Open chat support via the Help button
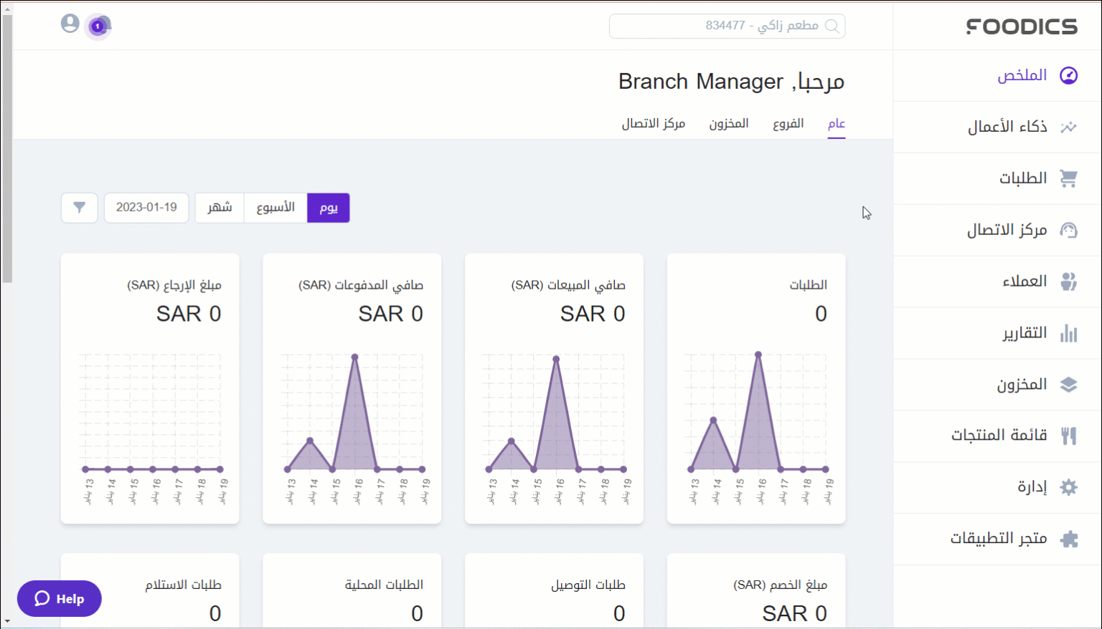The image size is (1102, 629). tap(59, 598)
